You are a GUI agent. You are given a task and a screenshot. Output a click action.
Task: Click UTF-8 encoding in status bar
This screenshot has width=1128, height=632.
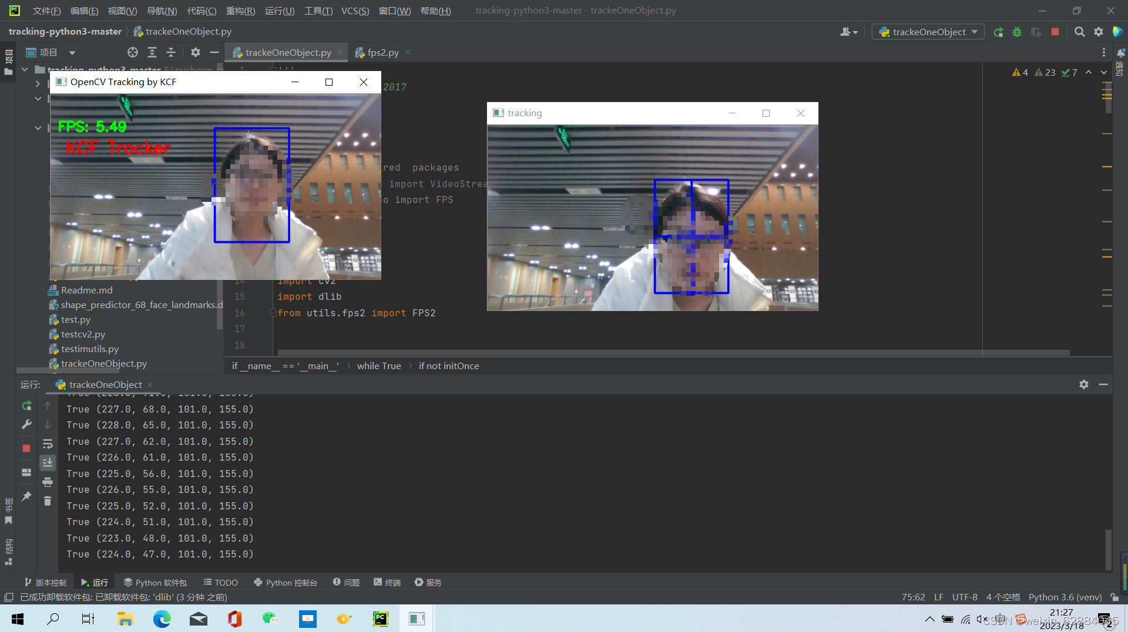click(x=965, y=597)
